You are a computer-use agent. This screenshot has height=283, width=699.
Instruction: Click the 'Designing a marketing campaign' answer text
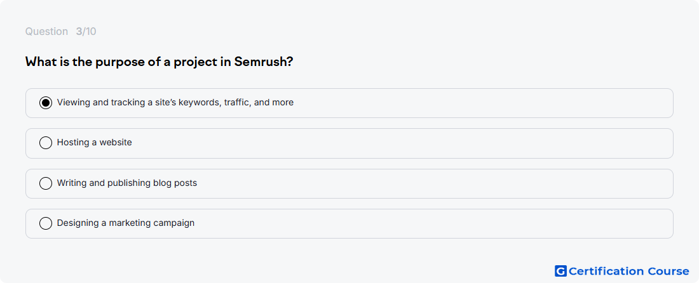click(x=126, y=223)
